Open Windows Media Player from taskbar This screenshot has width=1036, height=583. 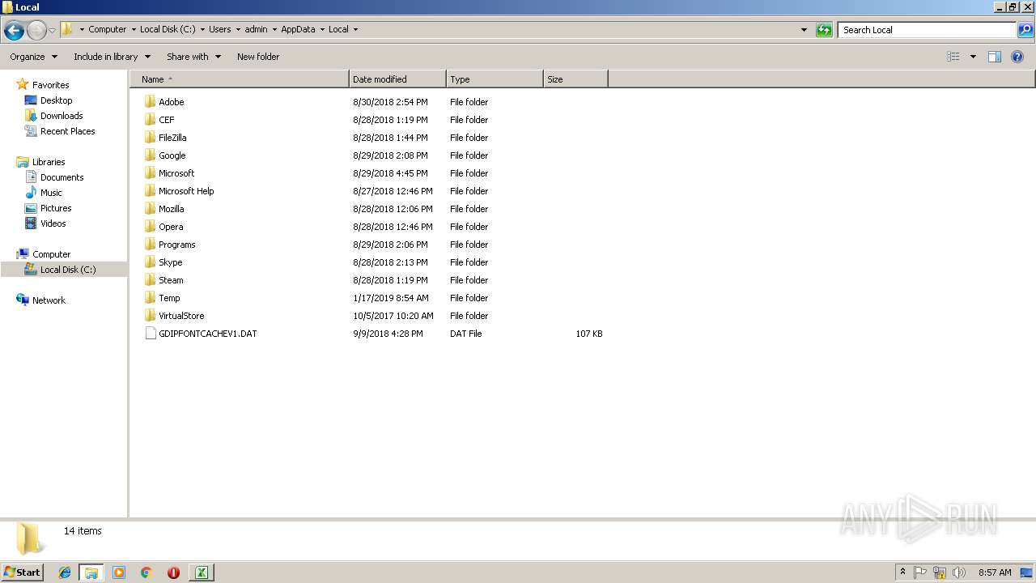coord(119,572)
